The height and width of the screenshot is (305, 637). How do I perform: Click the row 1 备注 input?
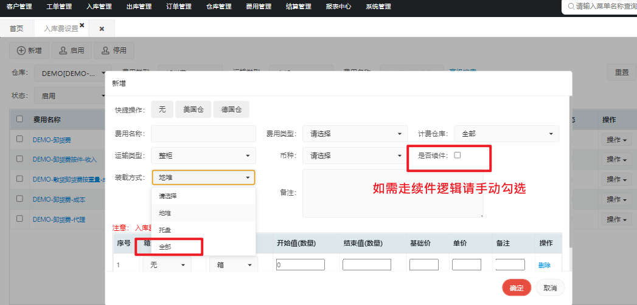tap(510, 264)
